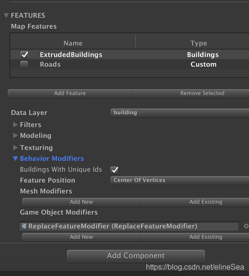Click the Mesh Modifiers label

[46, 191]
